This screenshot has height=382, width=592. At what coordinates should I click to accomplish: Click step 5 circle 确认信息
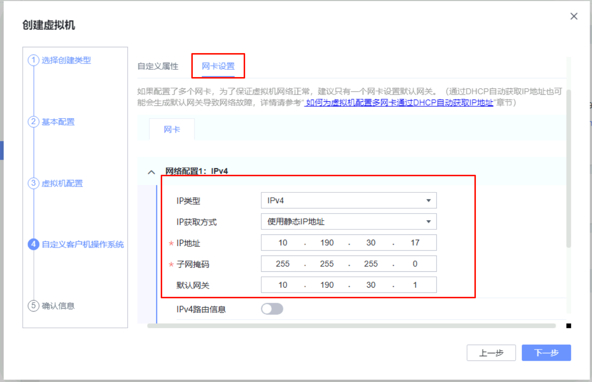coord(34,306)
